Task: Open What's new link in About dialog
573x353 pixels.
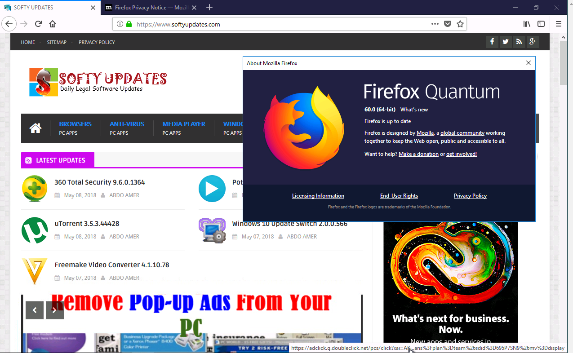Action: (x=414, y=110)
